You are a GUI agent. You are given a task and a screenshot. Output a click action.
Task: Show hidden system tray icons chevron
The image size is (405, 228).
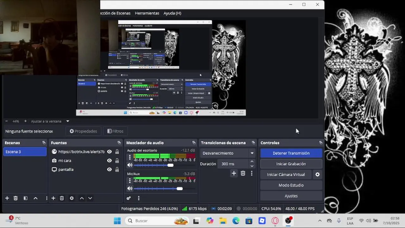coord(320,221)
